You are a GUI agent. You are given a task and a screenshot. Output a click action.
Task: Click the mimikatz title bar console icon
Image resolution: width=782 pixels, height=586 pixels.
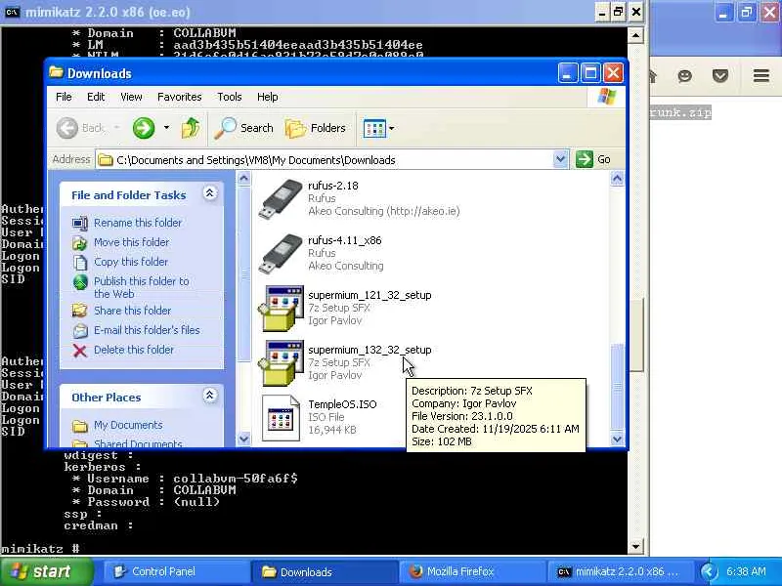(13, 12)
